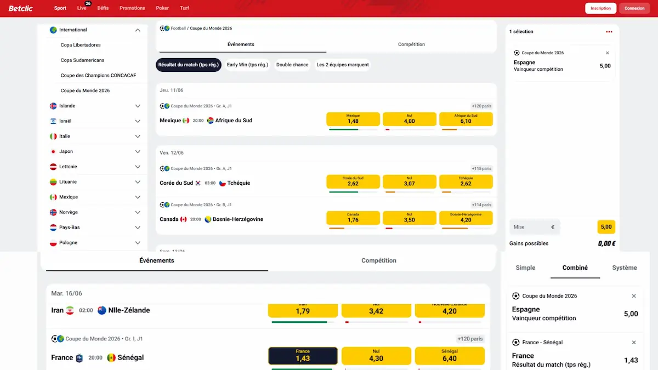The width and height of the screenshot is (658, 370).
Task: Click the International globe icon
Action: pyautogui.click(x=53, y=30)
